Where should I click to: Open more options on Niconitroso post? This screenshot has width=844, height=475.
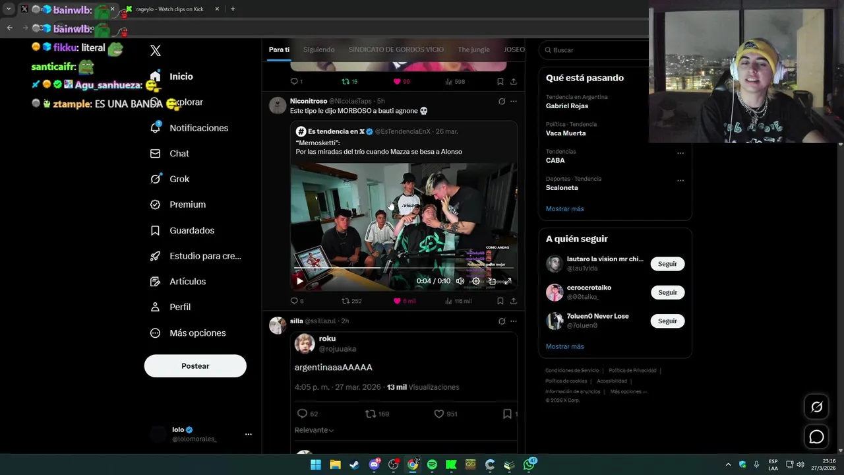(x=514, y=101)
